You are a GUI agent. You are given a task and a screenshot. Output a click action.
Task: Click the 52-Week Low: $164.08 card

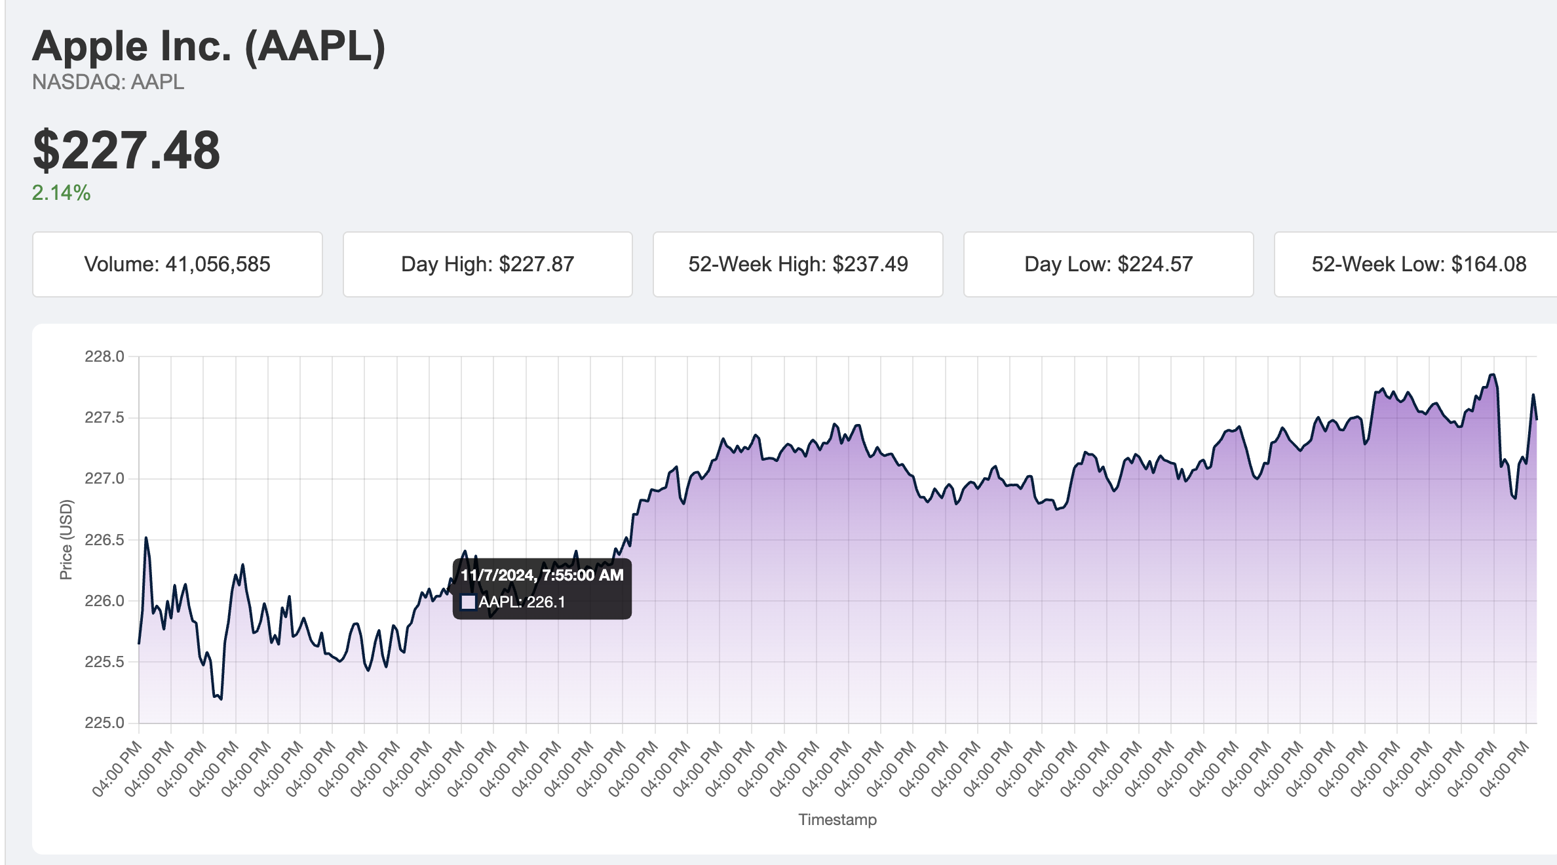(x=1418, y=264)
